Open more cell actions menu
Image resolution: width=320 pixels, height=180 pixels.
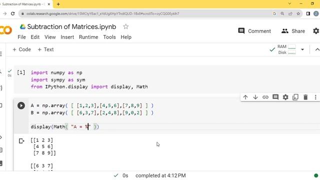pyautogui.click(x=315, y=97)
